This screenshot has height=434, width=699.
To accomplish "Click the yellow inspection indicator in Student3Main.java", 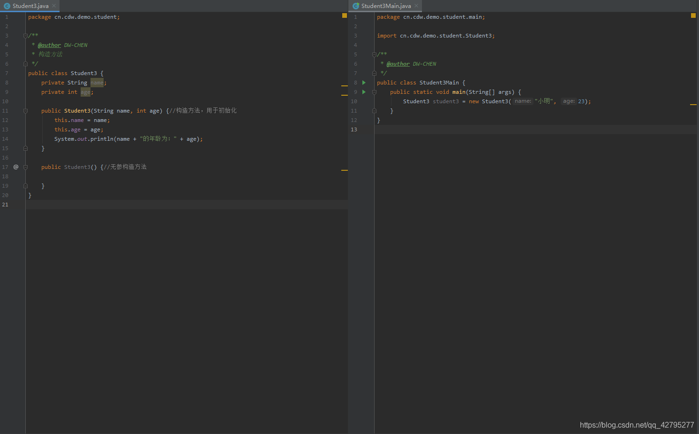I will click(x=693, y=15).
